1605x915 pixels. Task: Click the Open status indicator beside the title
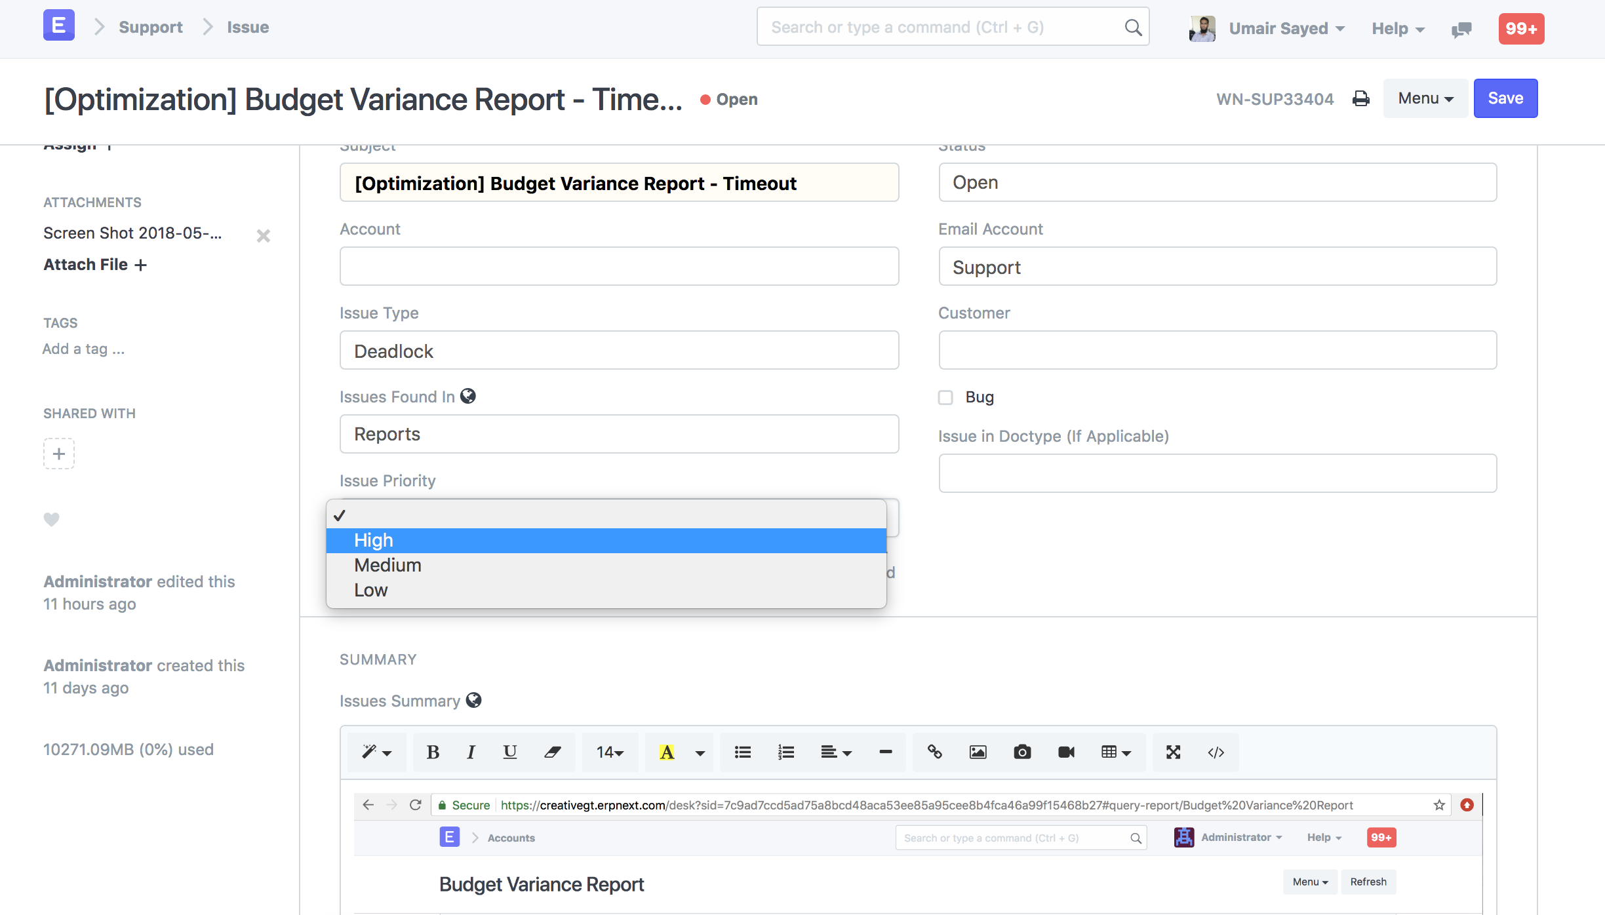[x=729, y=100]
